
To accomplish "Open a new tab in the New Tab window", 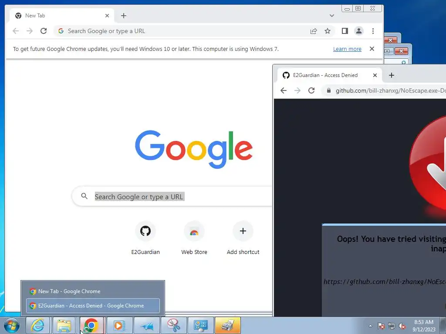I will click(123, 16).
